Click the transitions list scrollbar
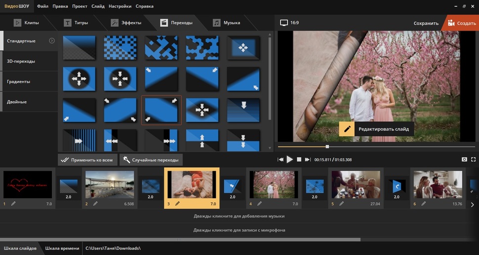479x255 pixels. 270,78
